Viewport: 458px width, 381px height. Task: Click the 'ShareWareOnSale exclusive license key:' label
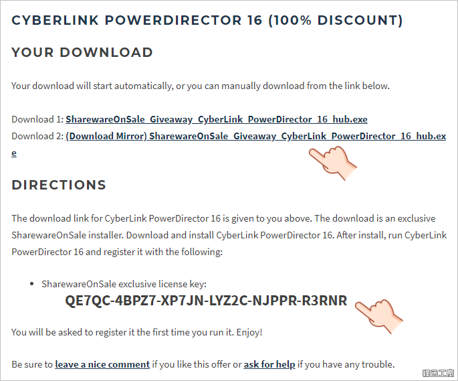(124, 284)
